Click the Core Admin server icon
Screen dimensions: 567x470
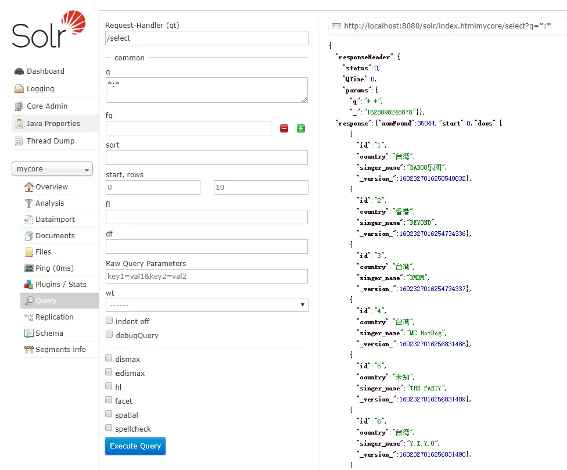coord(19,106)
